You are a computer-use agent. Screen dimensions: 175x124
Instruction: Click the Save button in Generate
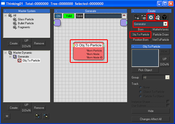(79, 16)
